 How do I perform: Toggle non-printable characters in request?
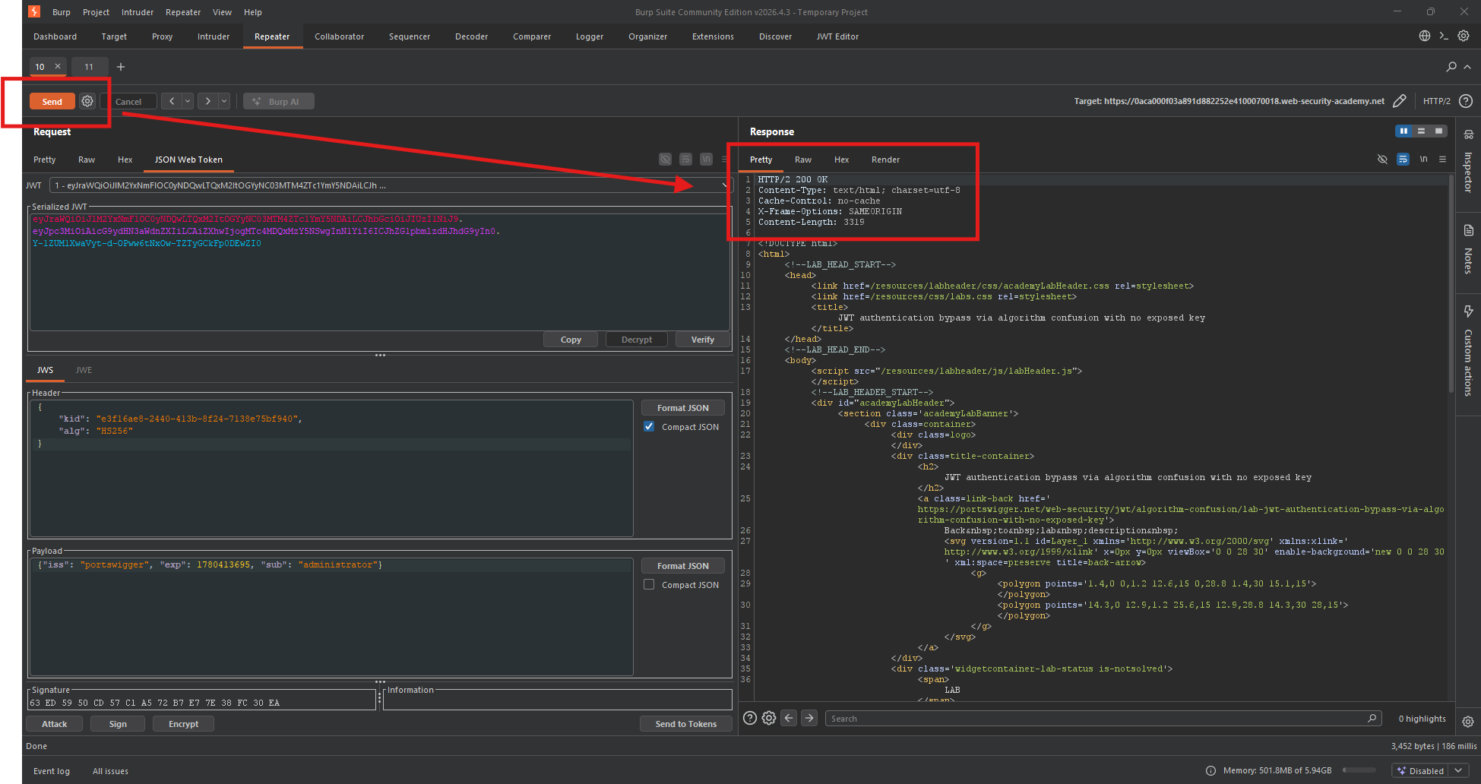click(706, 159)
